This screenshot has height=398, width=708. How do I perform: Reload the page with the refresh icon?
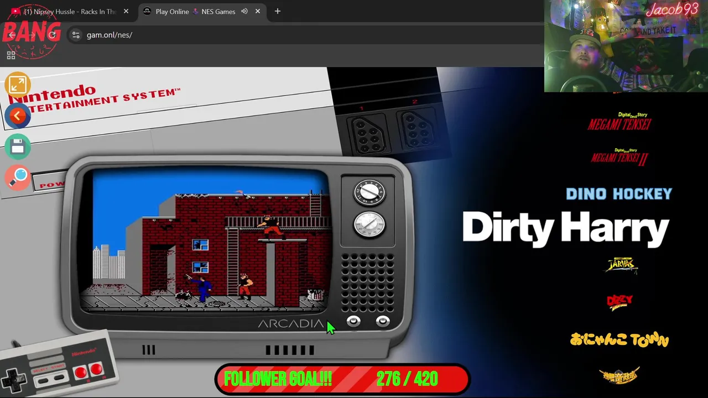coord(52,35)
